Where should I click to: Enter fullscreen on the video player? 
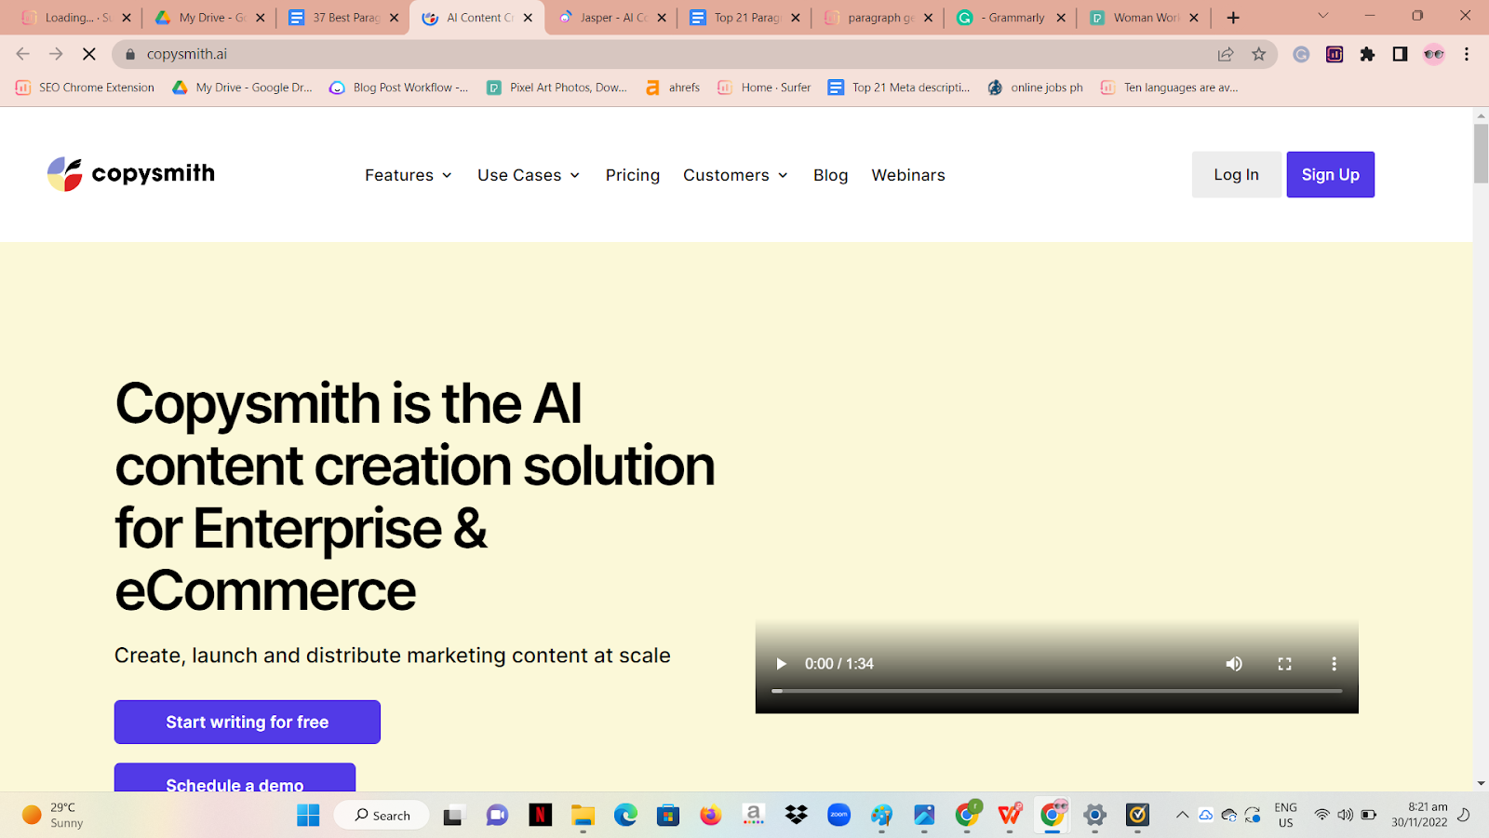pos(1284,664)
